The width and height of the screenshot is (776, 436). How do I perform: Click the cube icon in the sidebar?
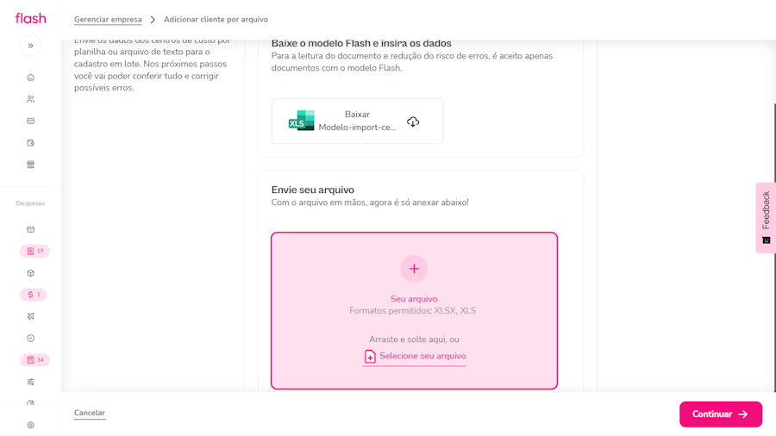tap(30, 273)
